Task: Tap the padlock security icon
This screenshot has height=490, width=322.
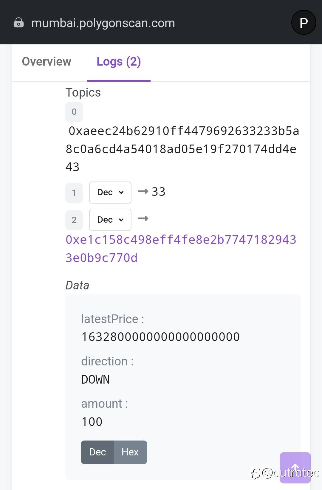Action: point(18,23)
